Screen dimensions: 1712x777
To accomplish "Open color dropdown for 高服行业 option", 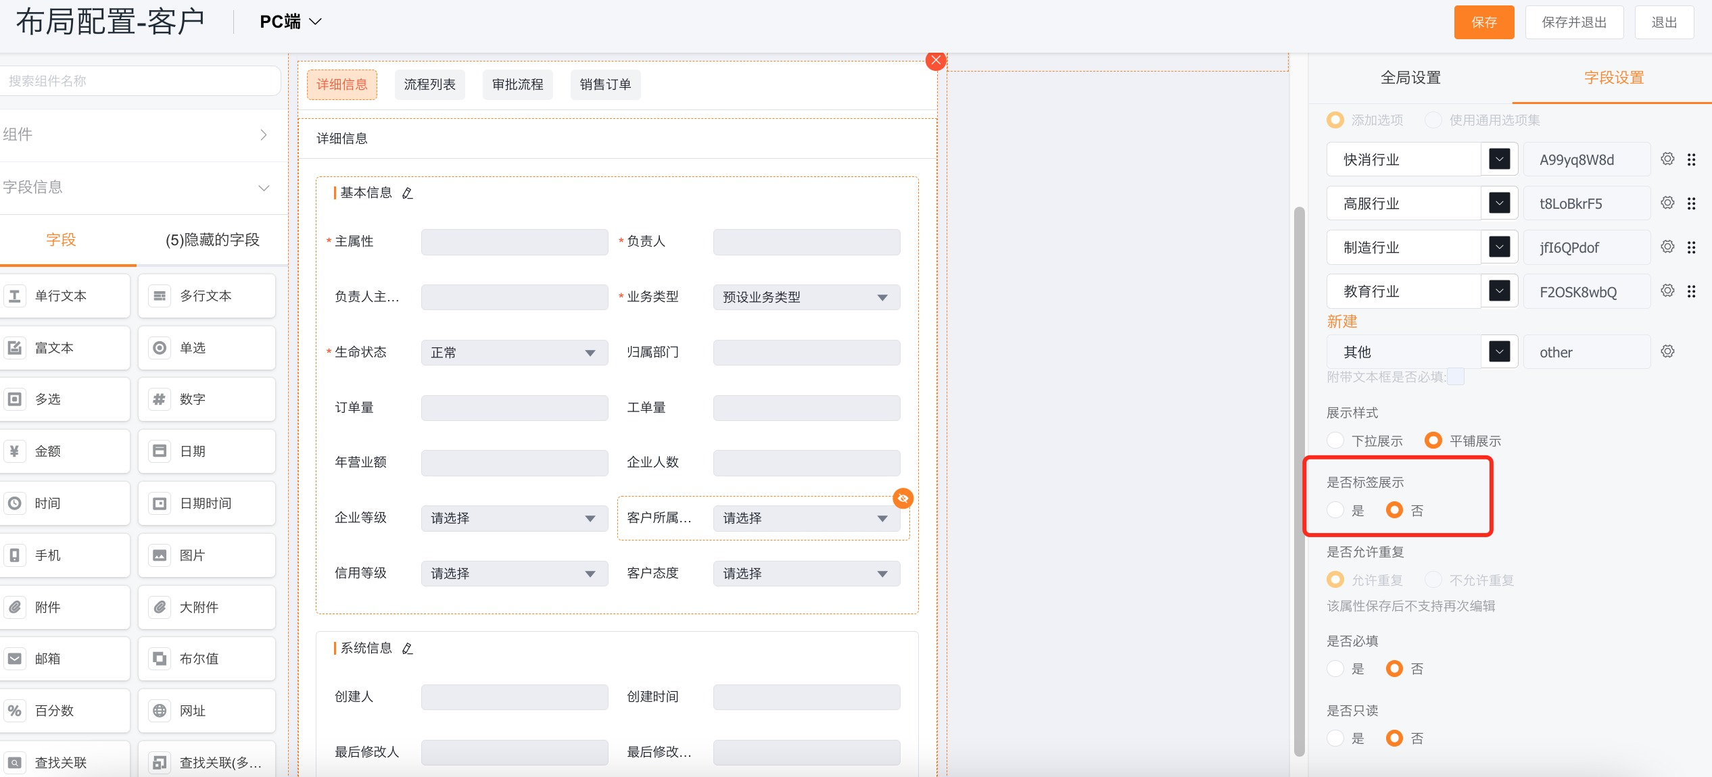I will tap(1499, 203).
